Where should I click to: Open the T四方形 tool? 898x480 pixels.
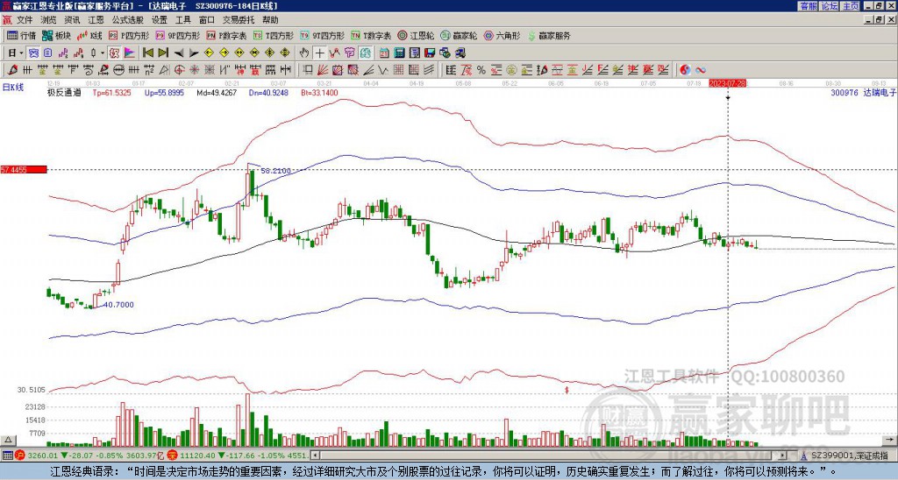click(x=274, y=35)
